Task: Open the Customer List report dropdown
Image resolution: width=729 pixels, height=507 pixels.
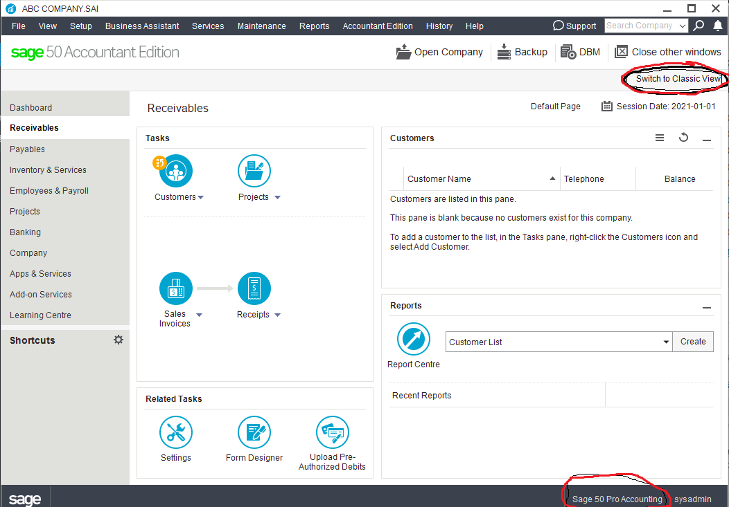Action: 666,342
